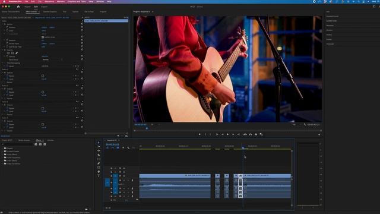Open the Sequence menu
Screen dimensions: 380x214
49,1
